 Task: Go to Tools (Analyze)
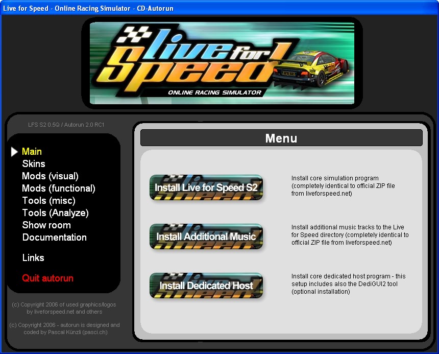(56, 213)
